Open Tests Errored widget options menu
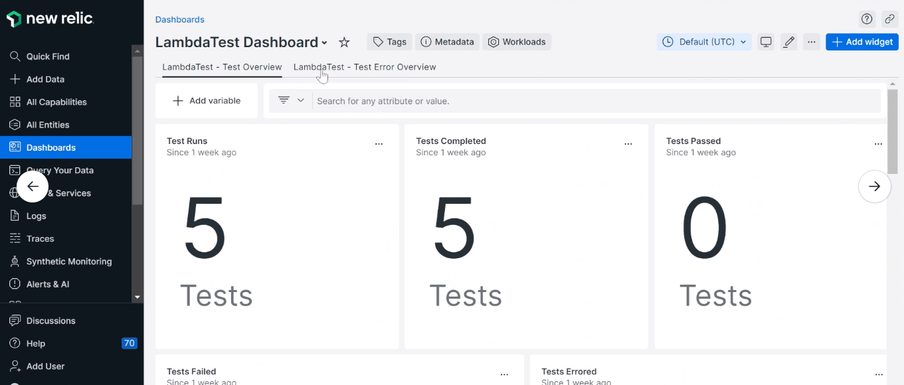The height and width of the screenshot is (385, 904). (x=879, y=374)
